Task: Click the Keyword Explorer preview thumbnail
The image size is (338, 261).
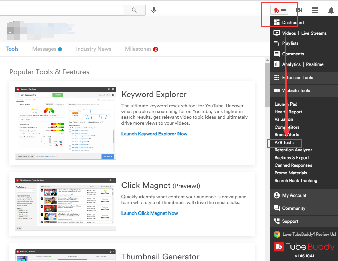Action: 65,123
